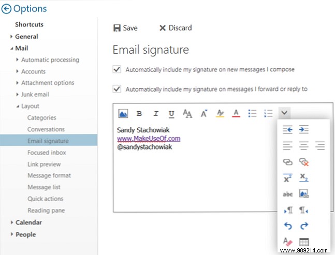335x255 pixels.
Task: Click the @sandystachowiak signature line
Action: coord(144,147)
